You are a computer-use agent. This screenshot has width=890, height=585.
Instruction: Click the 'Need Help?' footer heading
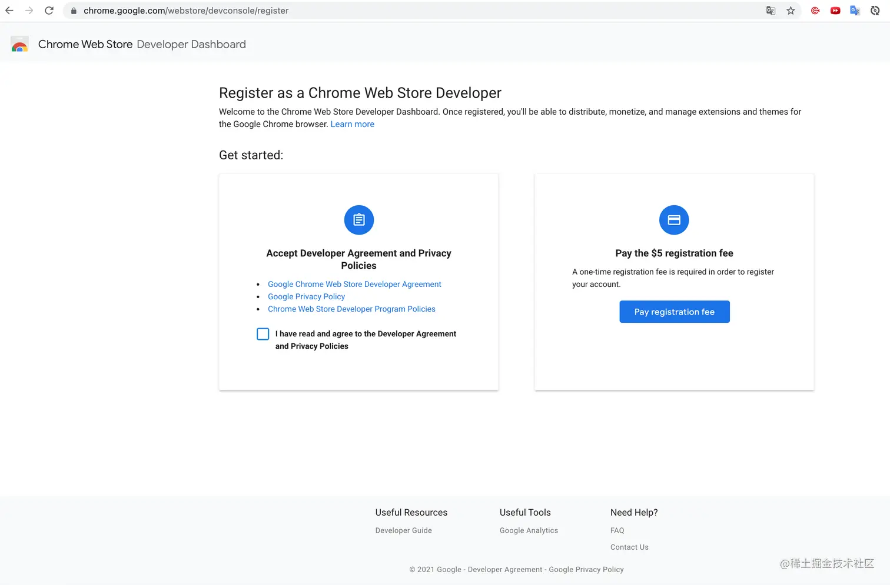click(634, 512)
